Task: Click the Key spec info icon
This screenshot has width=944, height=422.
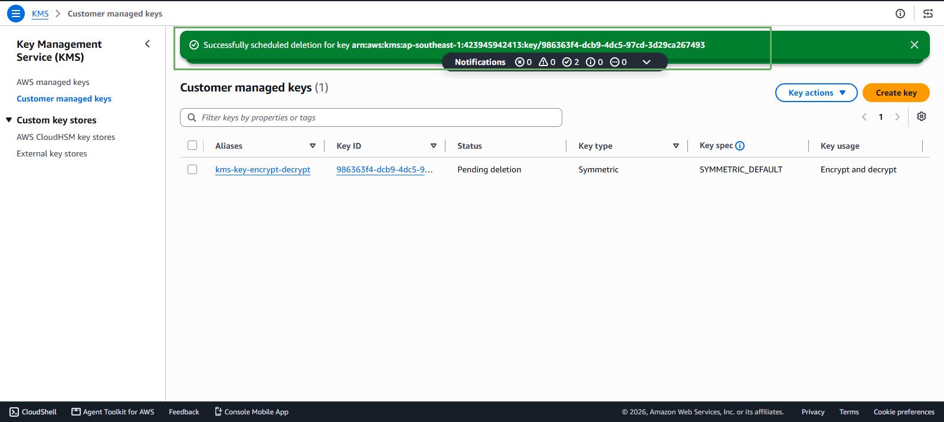Action: [x=740, y=146]
